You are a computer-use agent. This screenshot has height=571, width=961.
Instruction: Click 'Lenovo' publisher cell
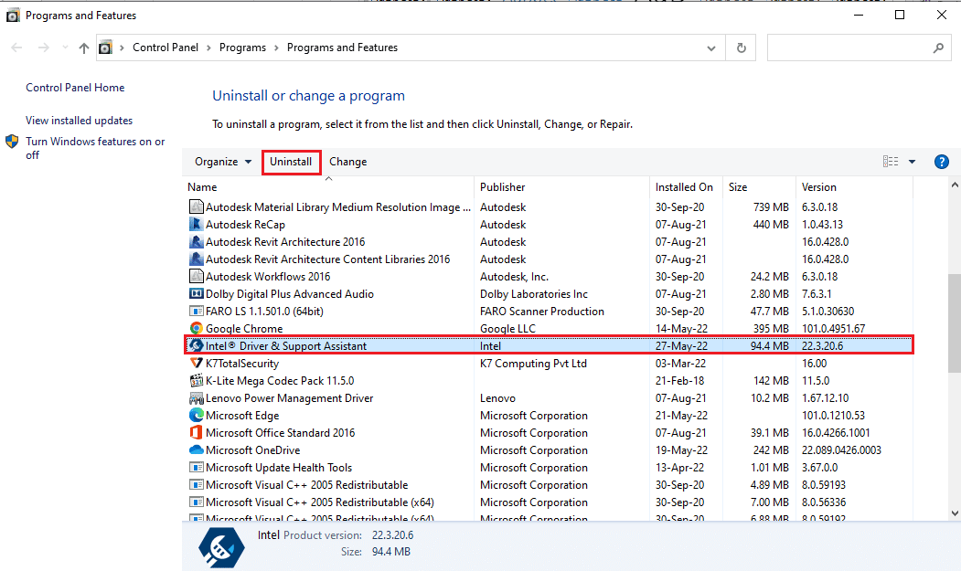point(497,398)
